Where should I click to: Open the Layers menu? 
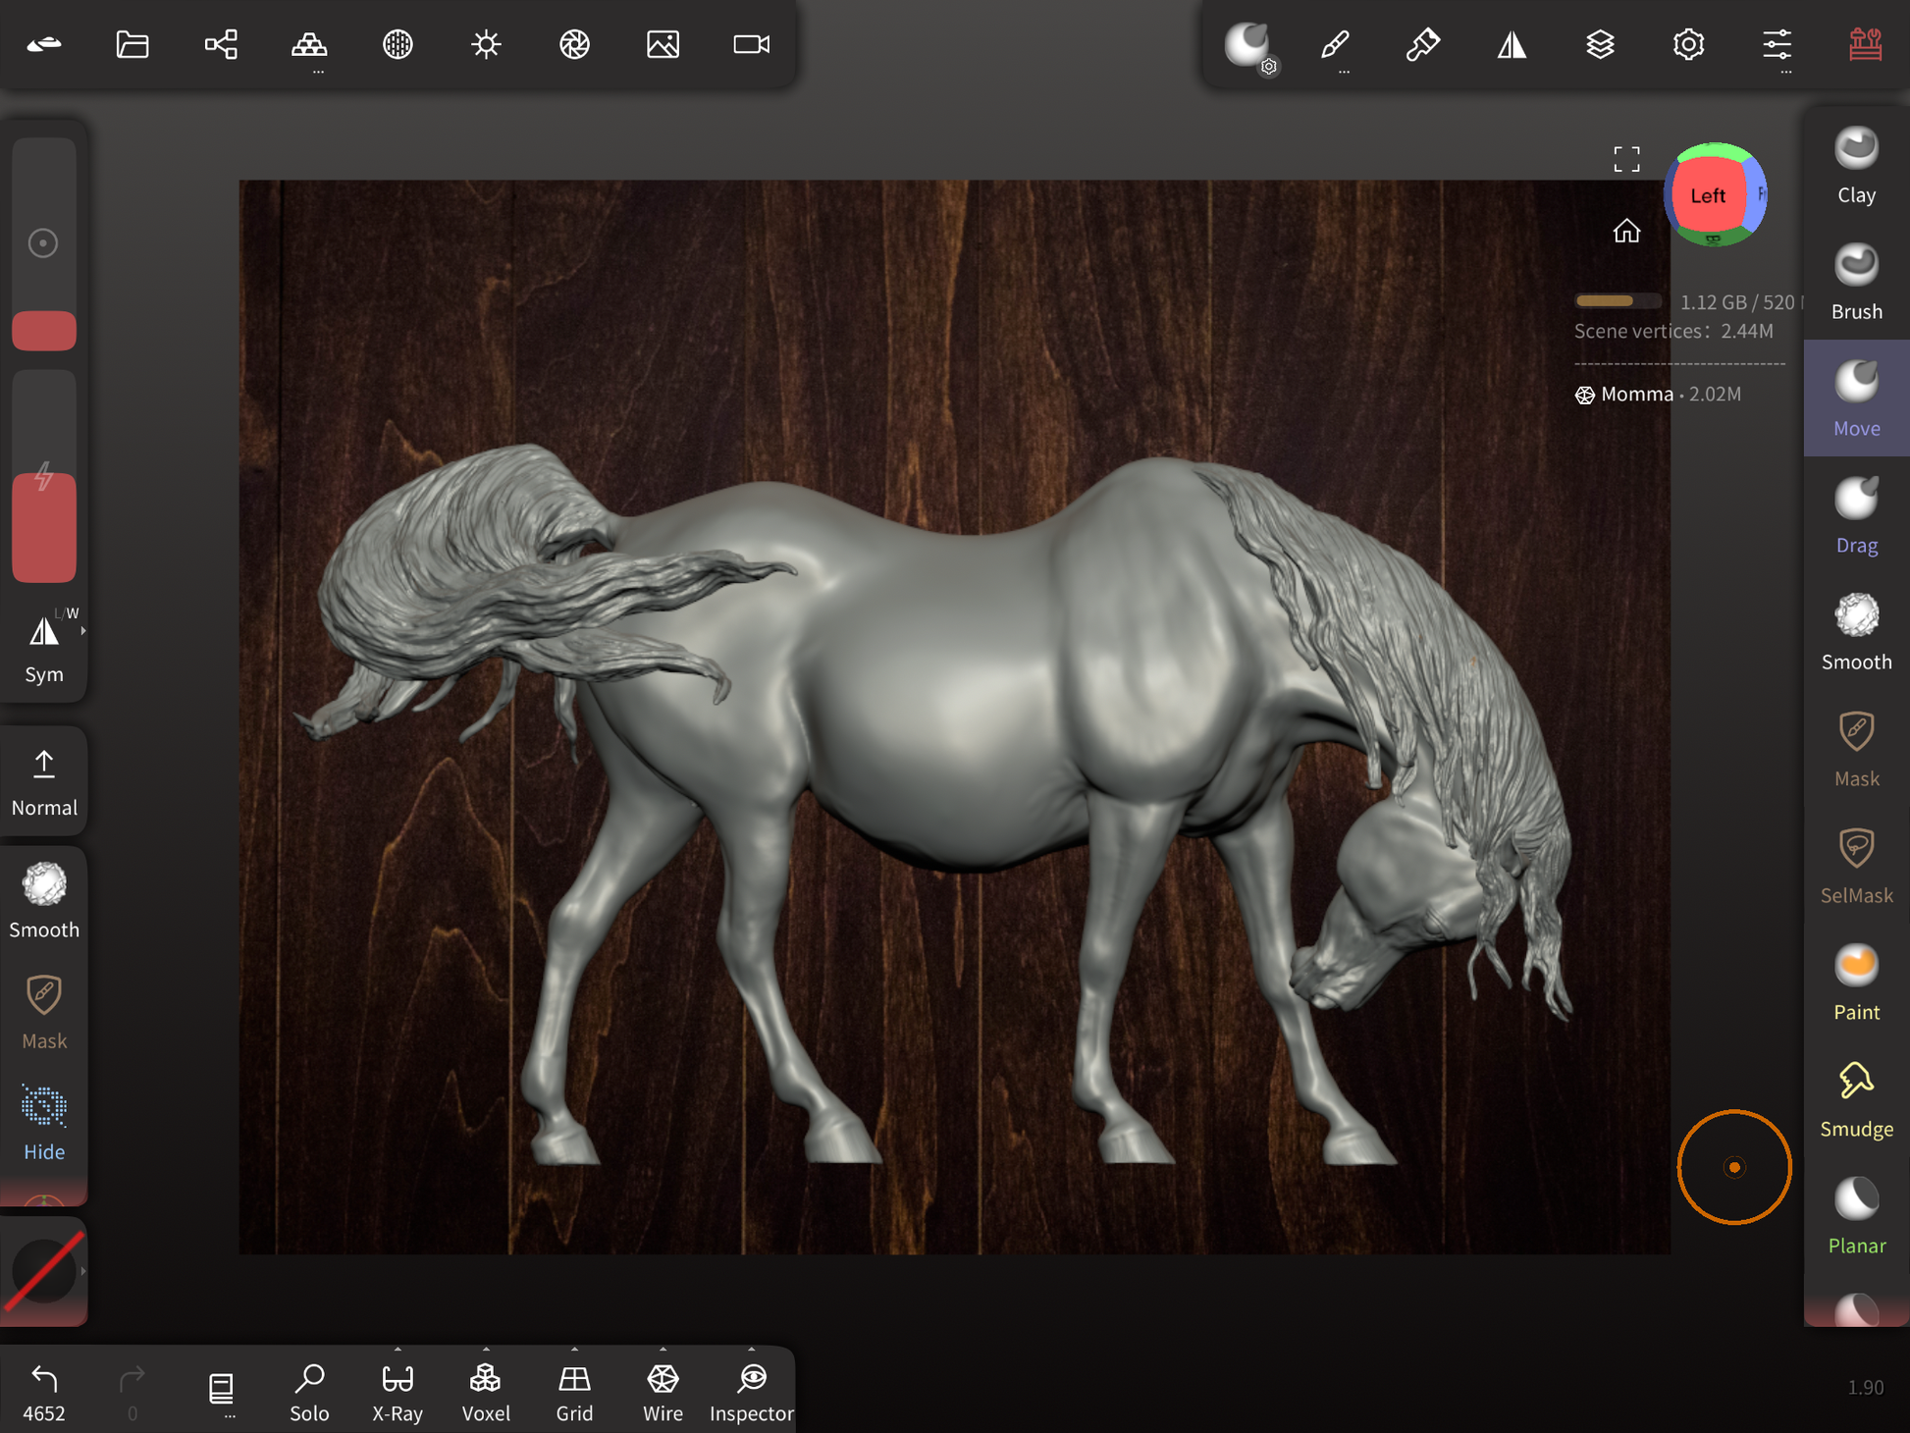point(1600,44)
